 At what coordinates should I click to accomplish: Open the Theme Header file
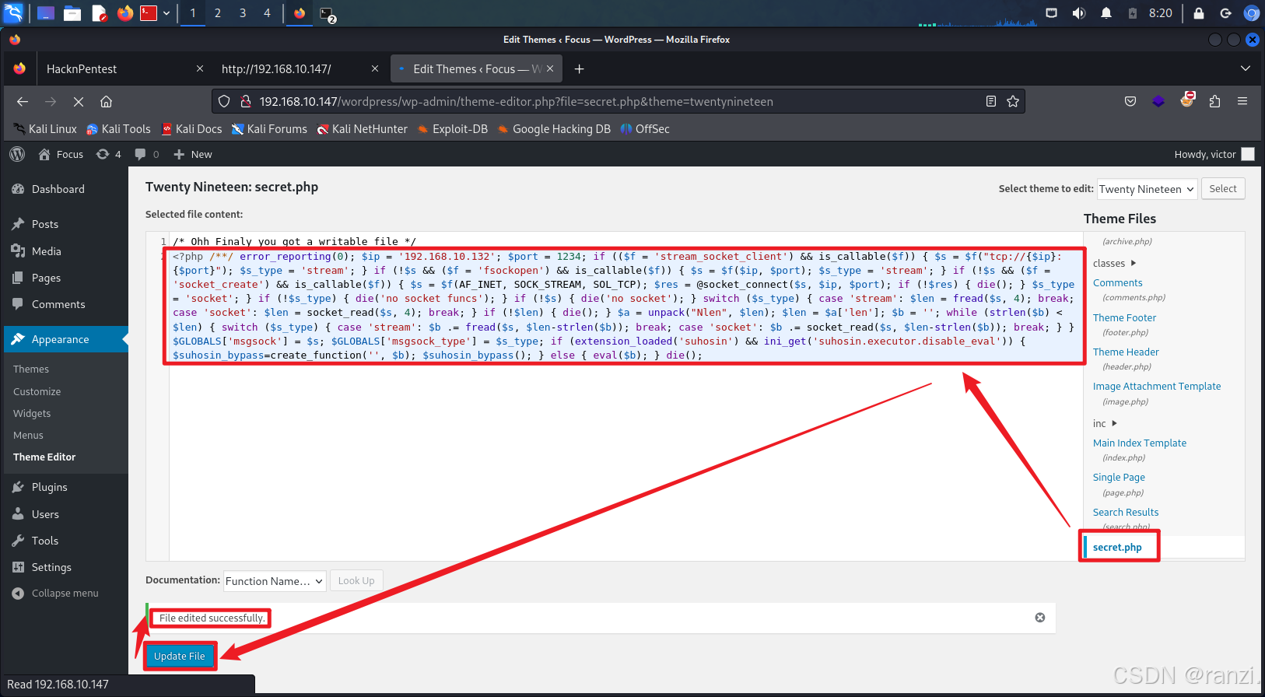coord(1126,352)
